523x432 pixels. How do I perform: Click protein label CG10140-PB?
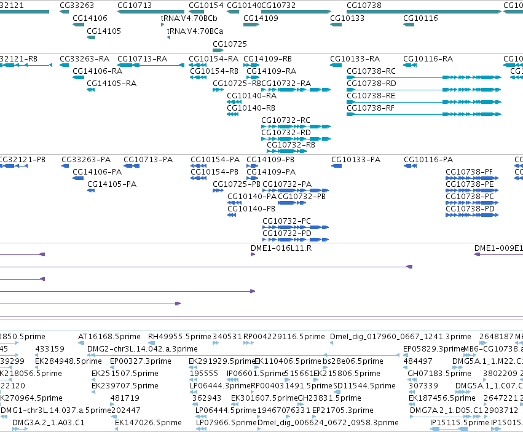[x=251, y=209]
